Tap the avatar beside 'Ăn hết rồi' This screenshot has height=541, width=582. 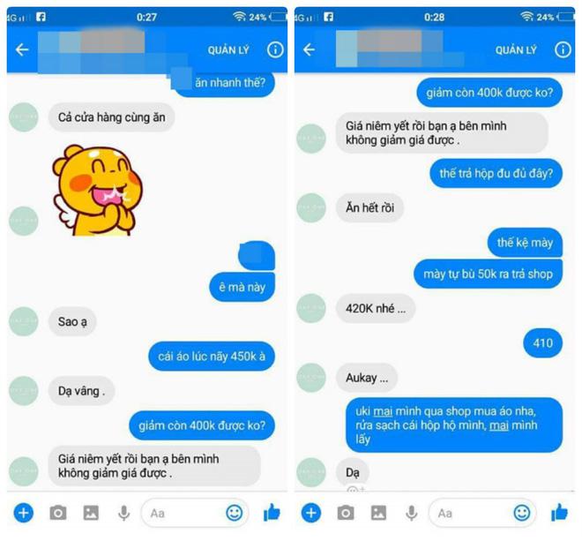coord(311,207)
